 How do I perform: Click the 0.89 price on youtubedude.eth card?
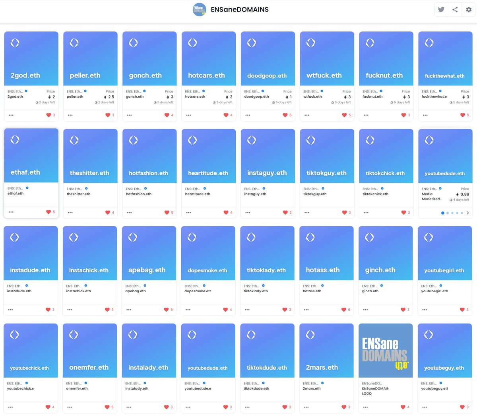coord(462,194)
